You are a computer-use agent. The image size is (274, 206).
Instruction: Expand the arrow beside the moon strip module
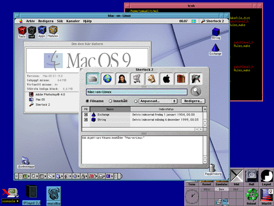[x=112, y=176]
